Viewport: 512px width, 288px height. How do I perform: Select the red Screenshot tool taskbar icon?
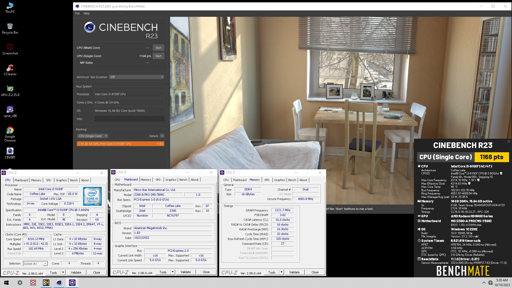tap(33, 283)
